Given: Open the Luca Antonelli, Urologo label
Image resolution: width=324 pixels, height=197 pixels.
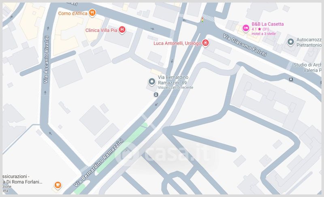Looking at the screenshot, I should (177, 43).
